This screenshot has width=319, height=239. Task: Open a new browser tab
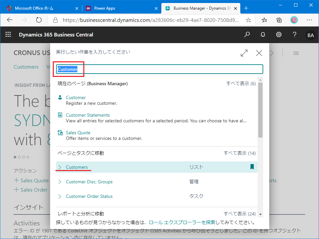[x=246, y=8]
